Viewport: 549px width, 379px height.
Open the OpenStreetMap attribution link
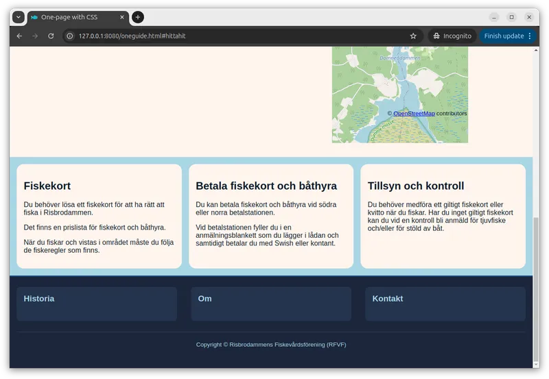[x=414, y=114]
